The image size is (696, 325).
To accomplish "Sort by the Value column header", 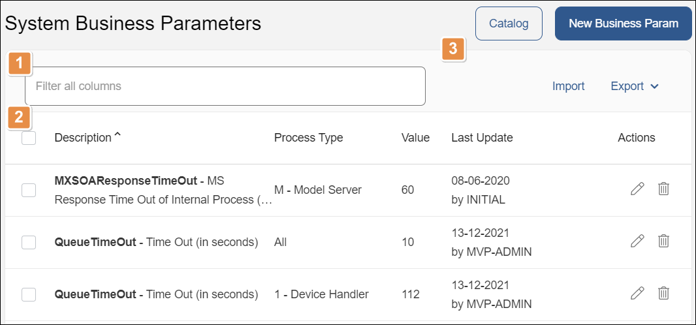I will tap(415, 138).
